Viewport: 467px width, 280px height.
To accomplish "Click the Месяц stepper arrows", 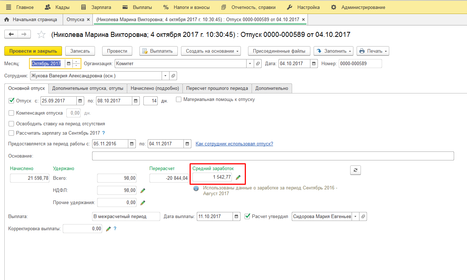I will click(x=76, y=64).
